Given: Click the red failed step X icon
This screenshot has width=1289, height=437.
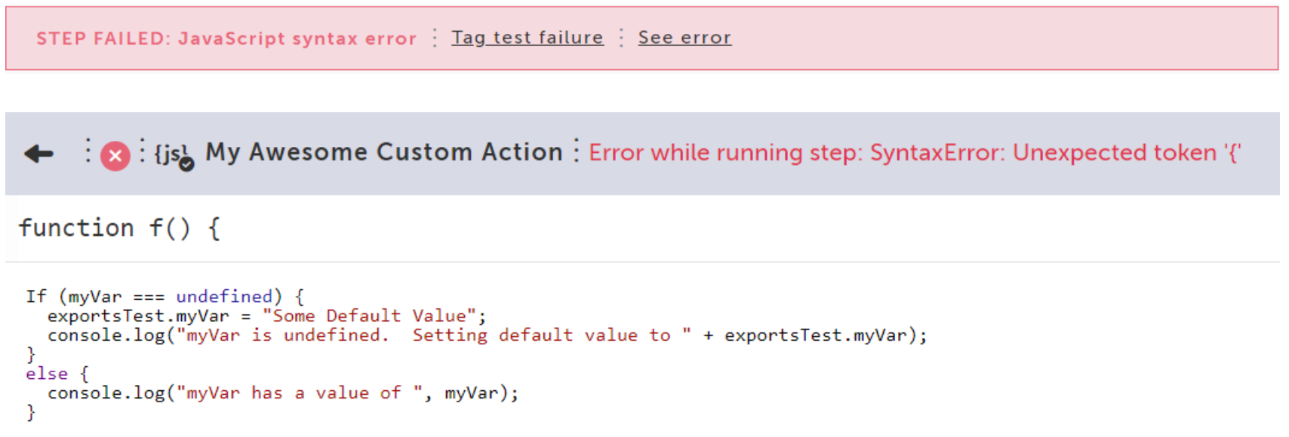Looking at the screenshot, I should [x=115, y=156].
